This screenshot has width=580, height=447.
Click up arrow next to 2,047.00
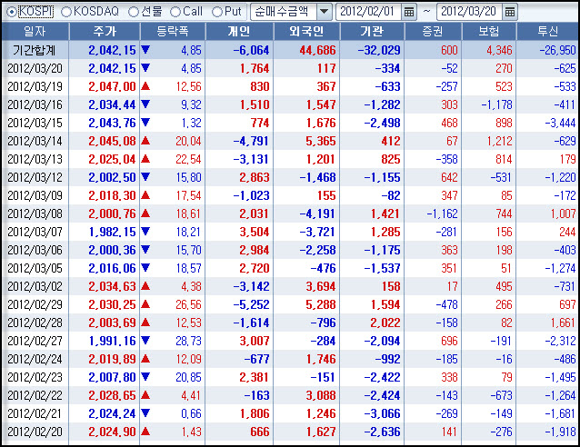[145, 86]
